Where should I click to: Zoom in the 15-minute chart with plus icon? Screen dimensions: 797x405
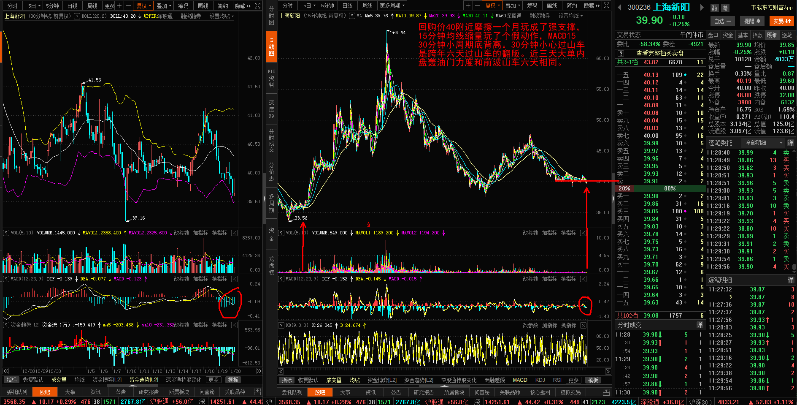(468, 5)
